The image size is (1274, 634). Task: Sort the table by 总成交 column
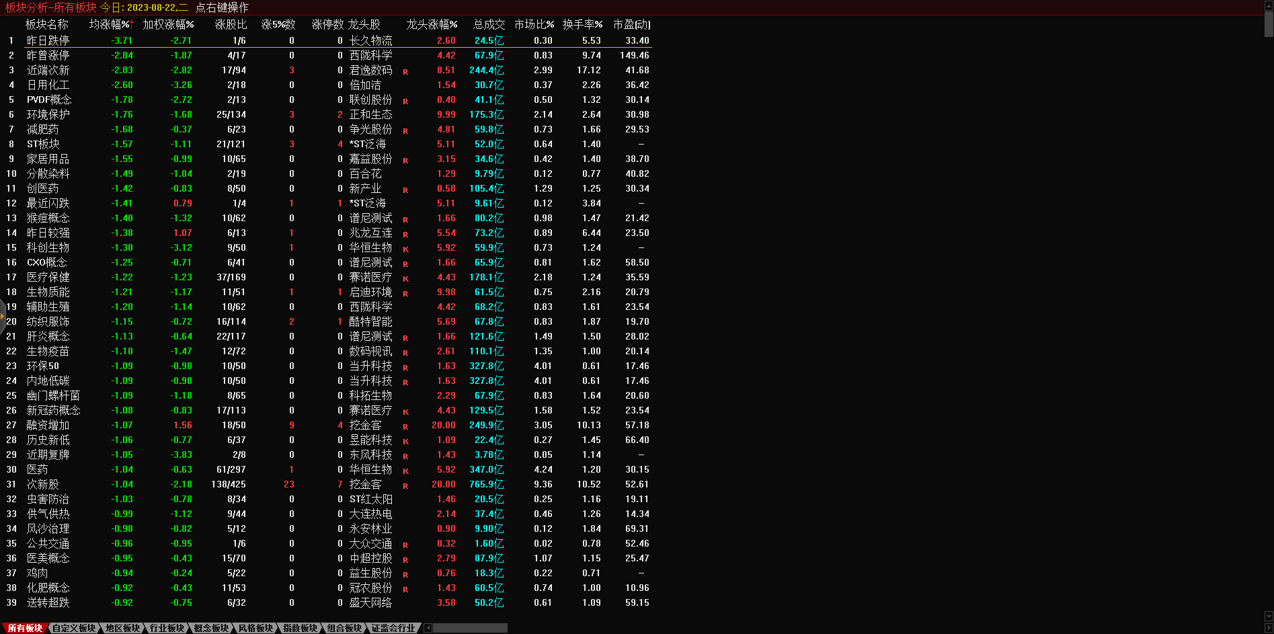point(489,24)
